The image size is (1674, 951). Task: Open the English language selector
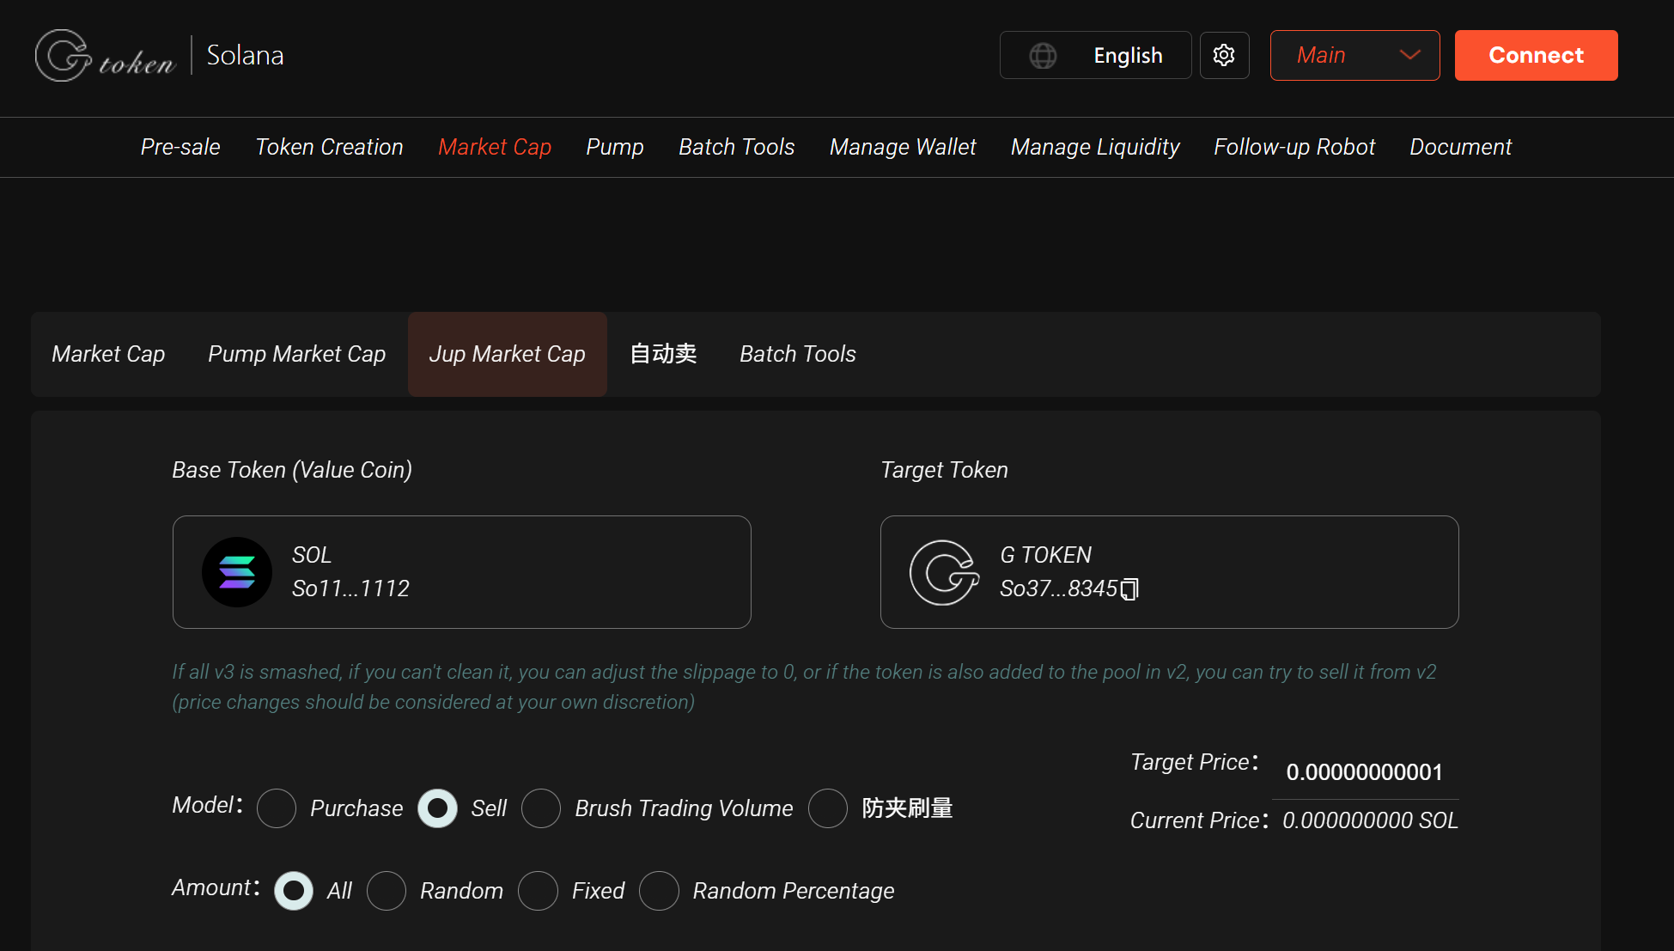click(x=1095, y=56)
